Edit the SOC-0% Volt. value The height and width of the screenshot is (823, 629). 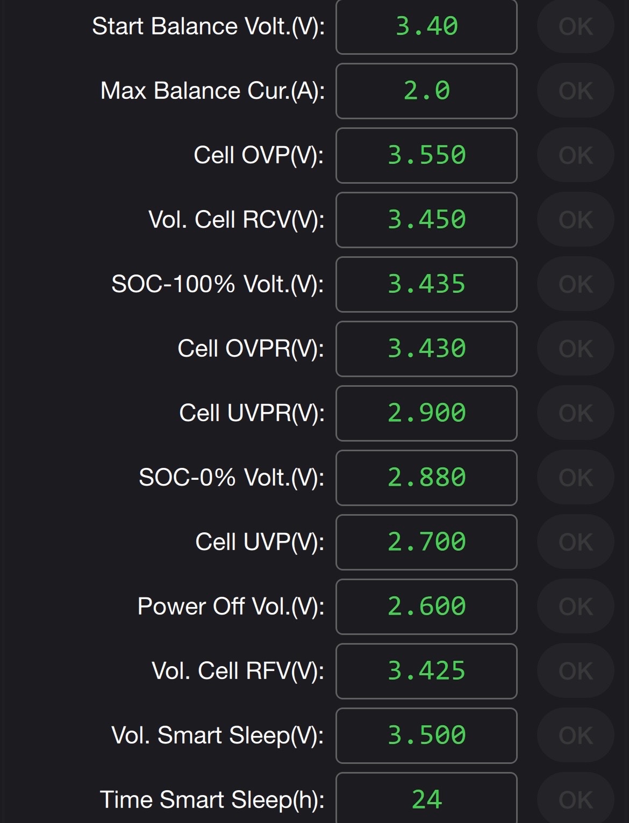click(x=426, y=478)
